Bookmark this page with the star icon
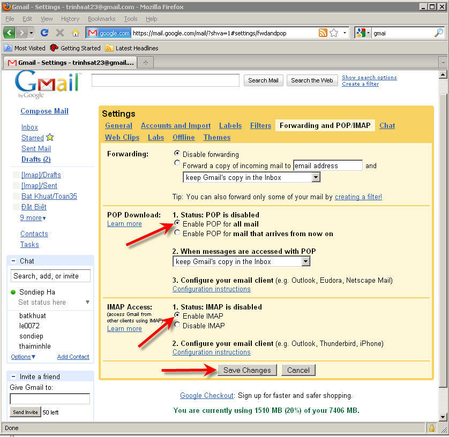The width and height of the screenshot is (449, 437). click(x=334, y=33)
